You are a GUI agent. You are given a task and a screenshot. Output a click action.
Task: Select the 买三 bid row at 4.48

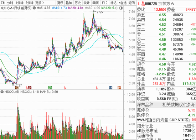(x=166, y=49)
